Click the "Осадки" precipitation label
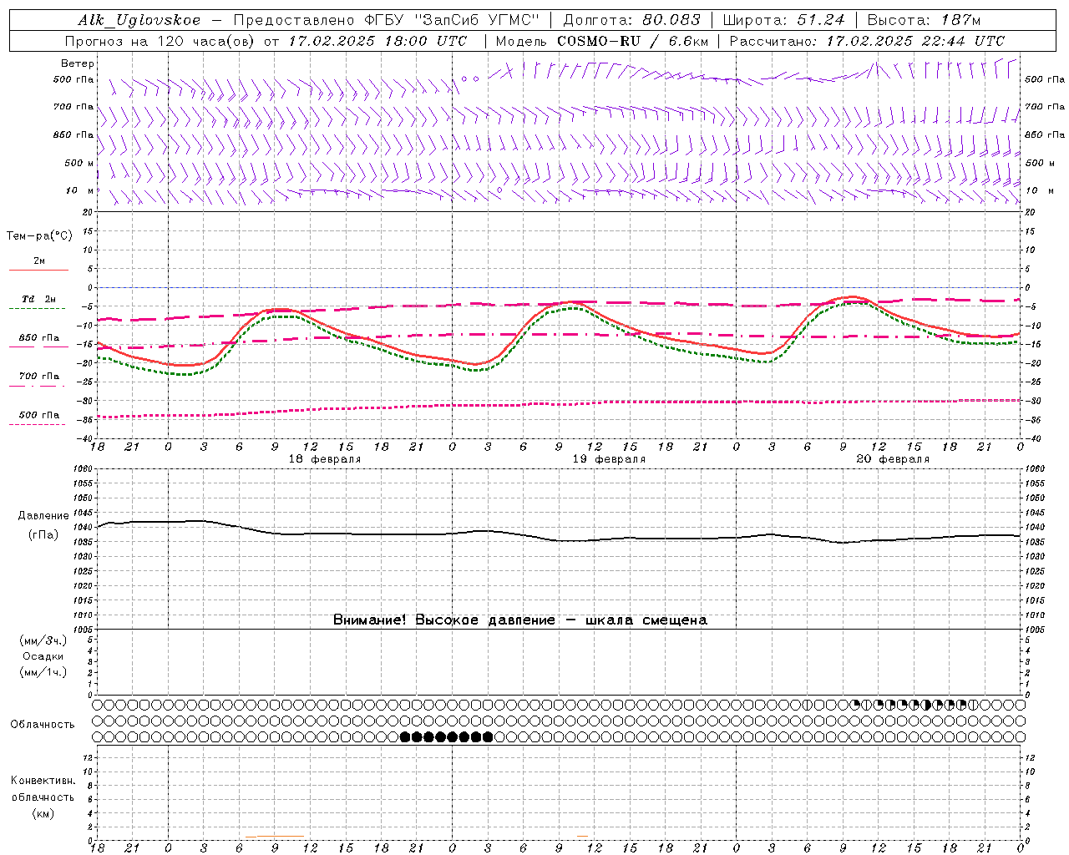The image size is (1069, 855). tap(43, 656)
